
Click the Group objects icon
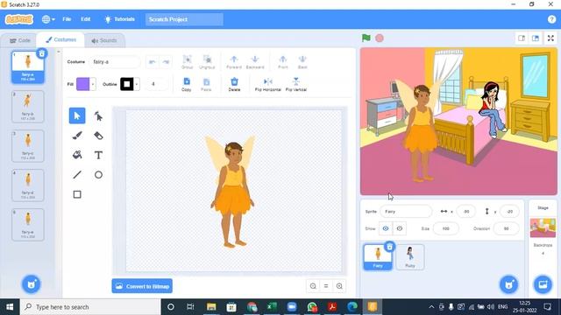(x=187, y=62)
